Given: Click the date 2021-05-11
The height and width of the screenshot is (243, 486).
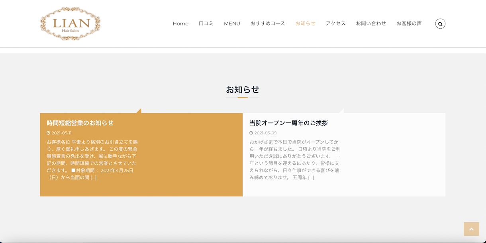Looking at the screenshot, I should [62, 133].
